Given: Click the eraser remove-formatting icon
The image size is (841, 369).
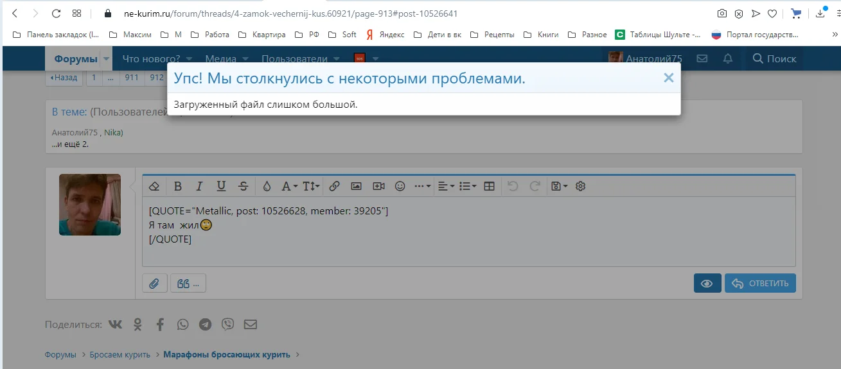Looking at the screenshot, I should tap(154, 186).
